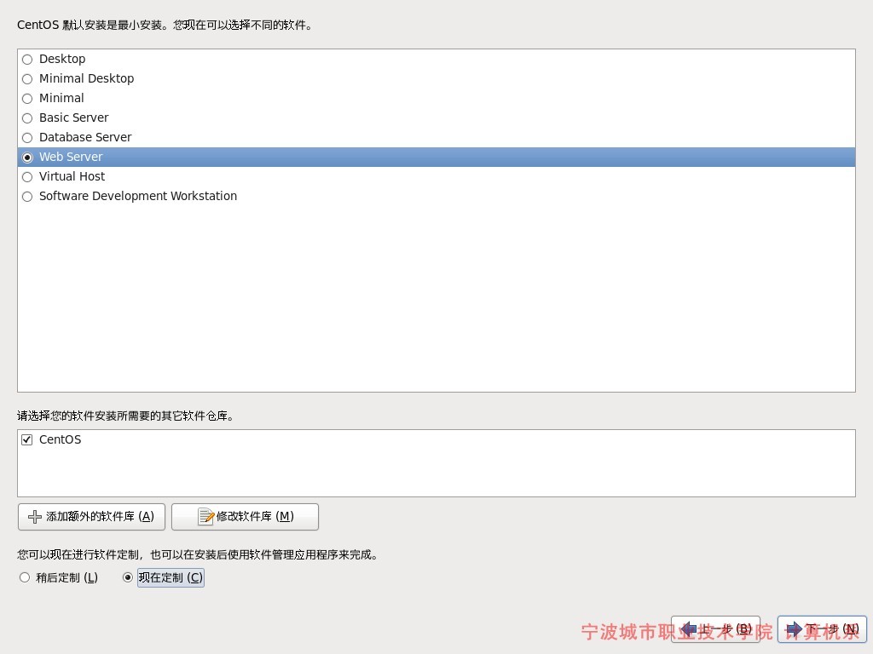The height and width of the screenshot is (654, 873).
Task: Click the Database Server text label
Action: (x=85, y=137)
